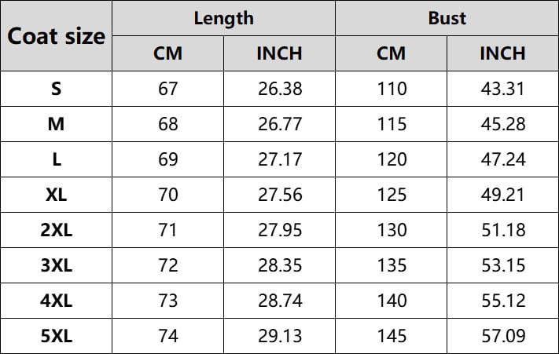559x354 pixels.
Task: Click the L size row label
Action: pos(56,159)
